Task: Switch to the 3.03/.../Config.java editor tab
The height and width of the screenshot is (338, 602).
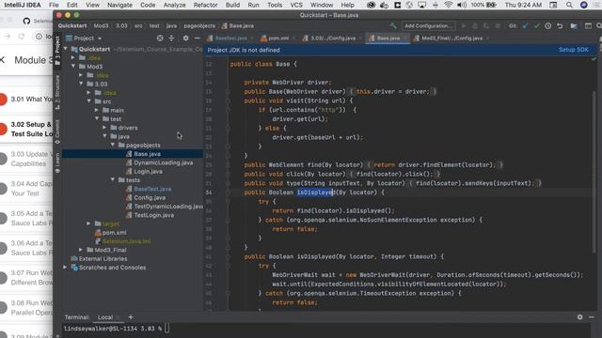Action: 331,38
